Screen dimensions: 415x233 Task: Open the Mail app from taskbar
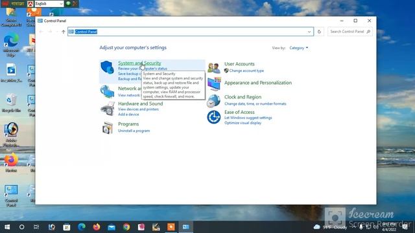click(x=112, y=227)
